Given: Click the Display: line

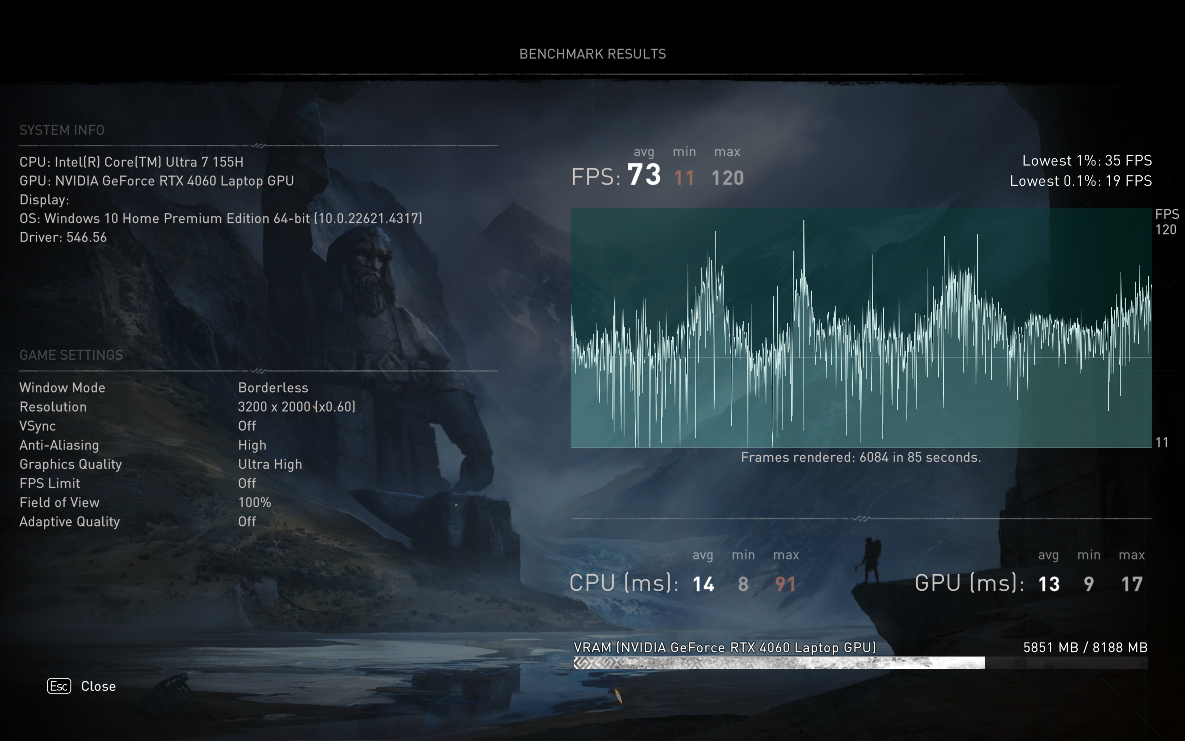Looking at the screenshot, I should pos(44,200).
